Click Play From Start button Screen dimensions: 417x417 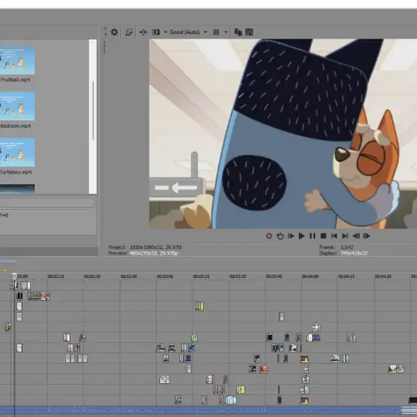[x=291, y=236]
